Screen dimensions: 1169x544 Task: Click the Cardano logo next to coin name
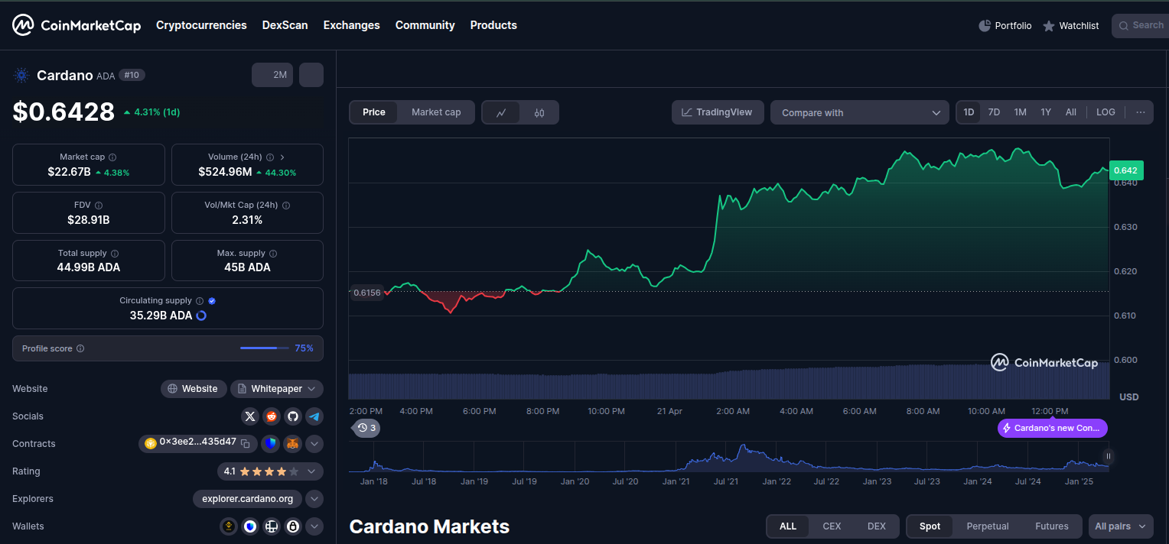point(21,75)
